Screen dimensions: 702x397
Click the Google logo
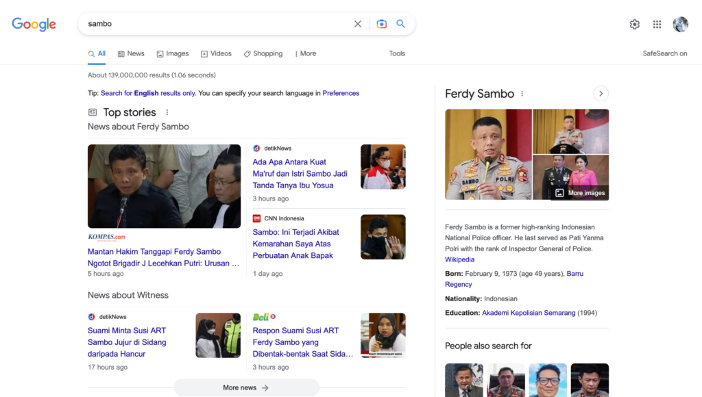(x=34, y=24)
